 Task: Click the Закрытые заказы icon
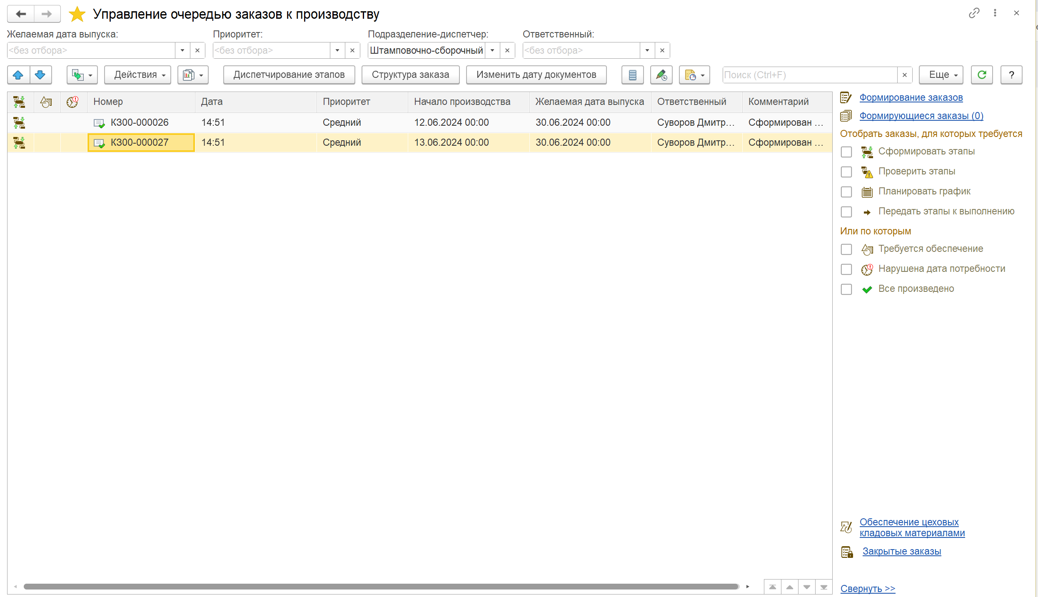coord(847,552)
